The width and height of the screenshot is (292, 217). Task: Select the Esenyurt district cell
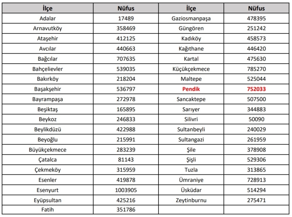click(48, 190)
